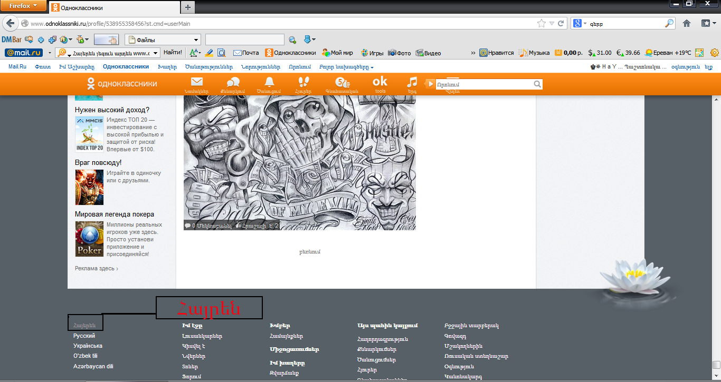Click the Нравится toolbar button
721x382 pixels.
(x=497, y=53)
